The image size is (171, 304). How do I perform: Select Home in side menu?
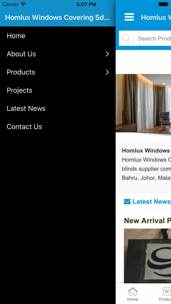click(16, 36)
